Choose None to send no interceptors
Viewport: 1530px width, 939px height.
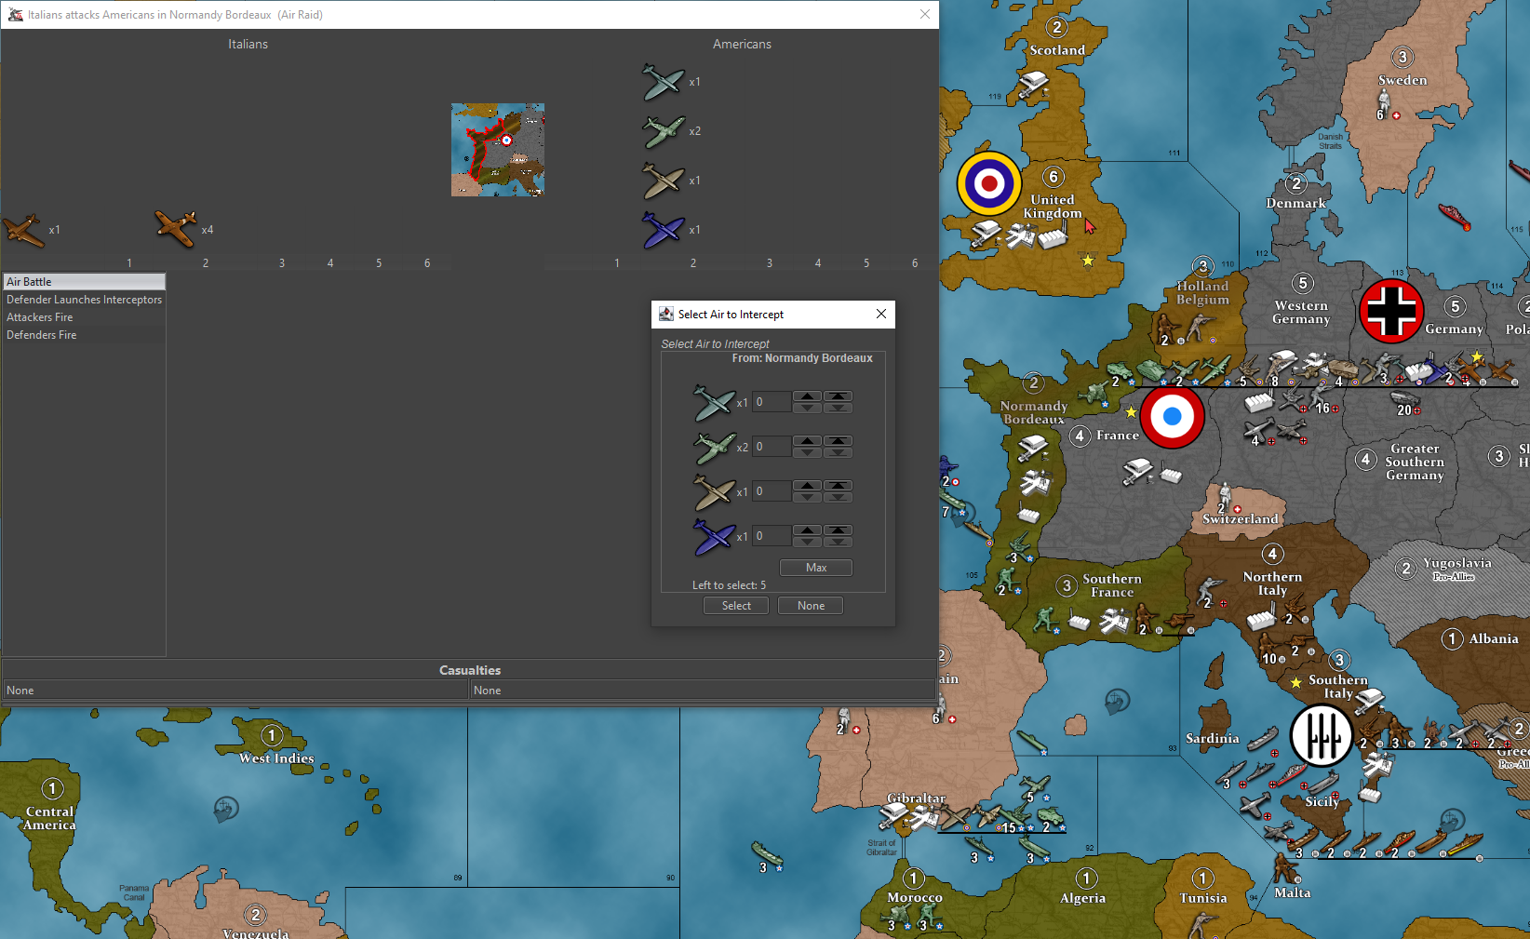[x=810, y=606]
